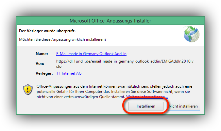This screenshot has width=221, height=131.
Task: Click the 'Von:' label
Action: 40,64
